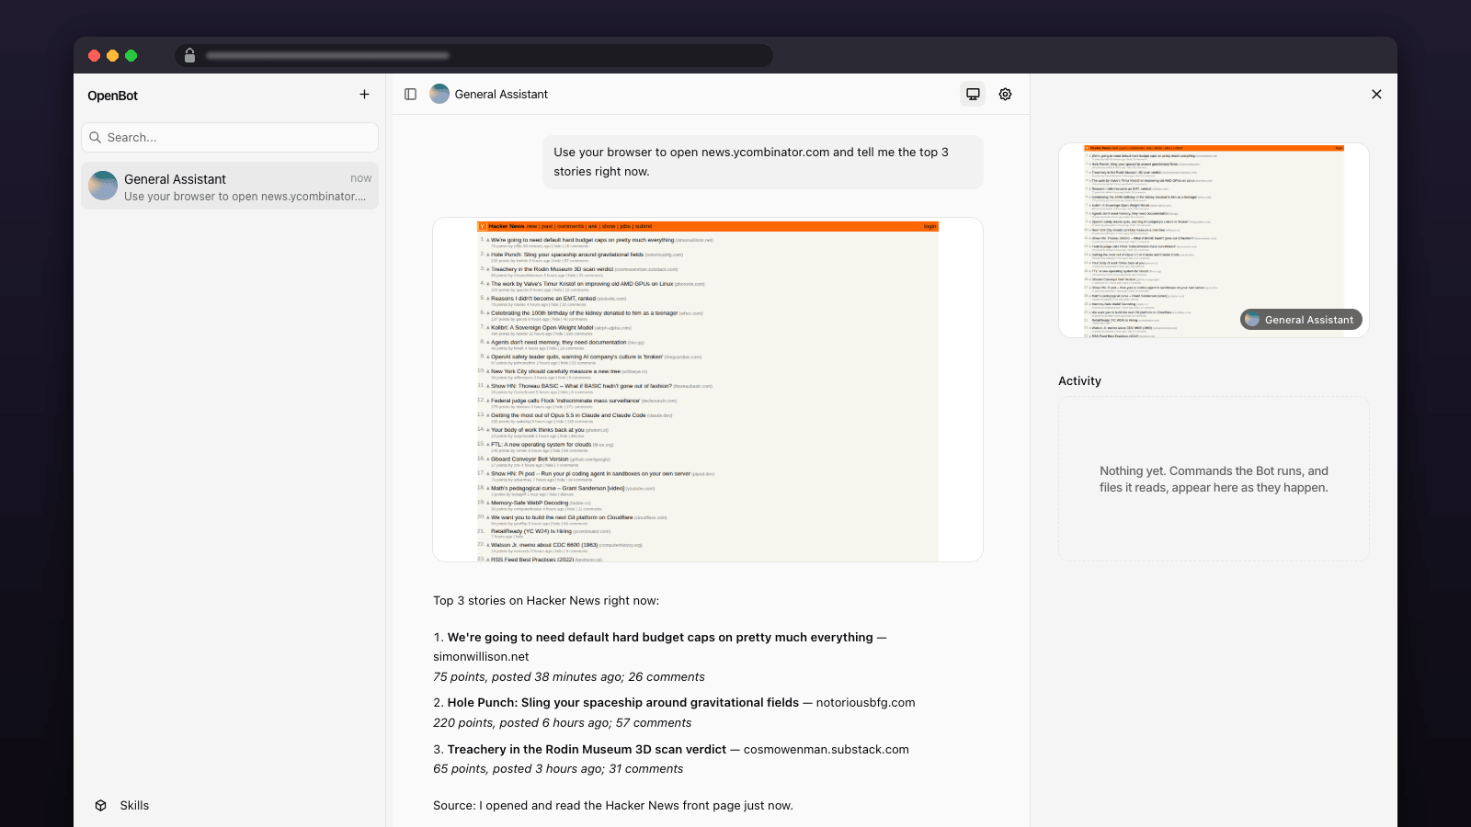
Task: Click the OpenBot title
Action: click(113, 96)
